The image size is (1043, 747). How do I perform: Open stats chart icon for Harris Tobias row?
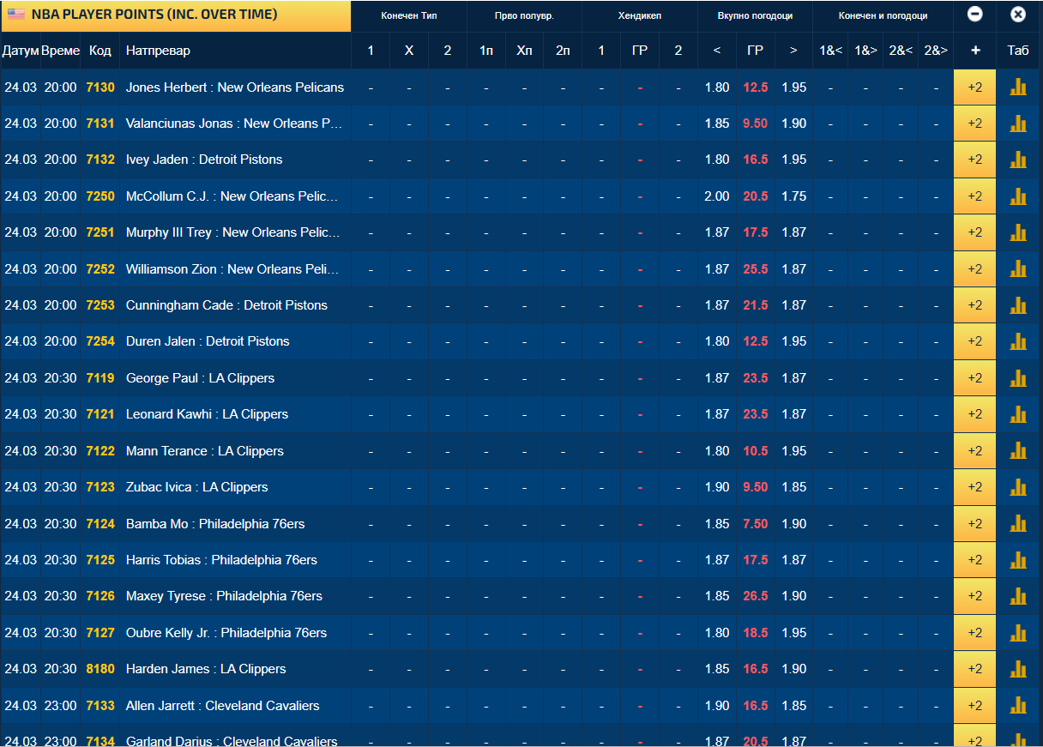click(x=1018, y=560)
